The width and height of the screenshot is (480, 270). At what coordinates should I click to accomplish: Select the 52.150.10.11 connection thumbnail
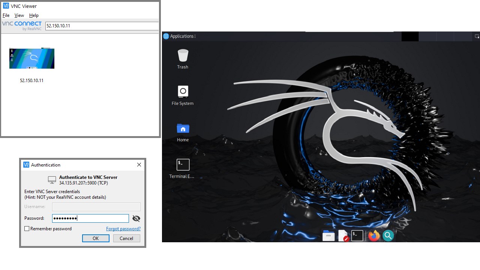click(x=32, y=58)
